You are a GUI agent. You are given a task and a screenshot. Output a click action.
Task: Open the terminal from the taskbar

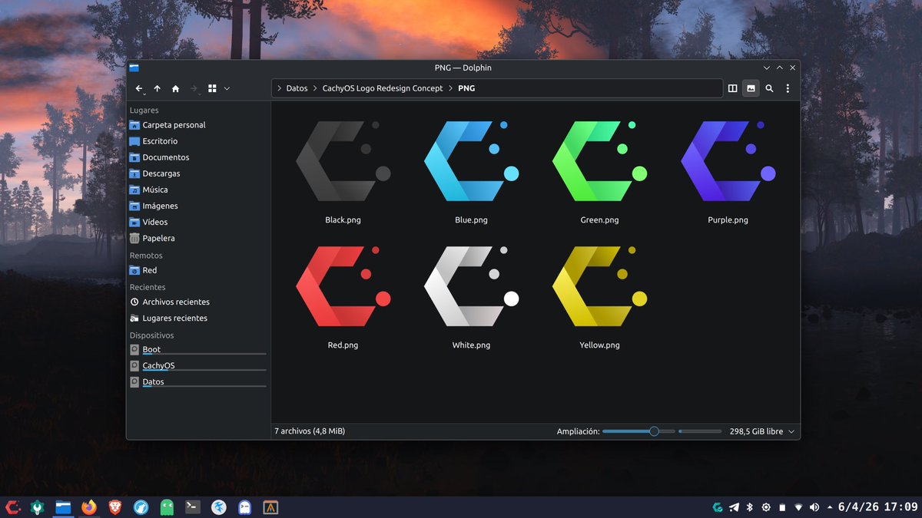193,507
